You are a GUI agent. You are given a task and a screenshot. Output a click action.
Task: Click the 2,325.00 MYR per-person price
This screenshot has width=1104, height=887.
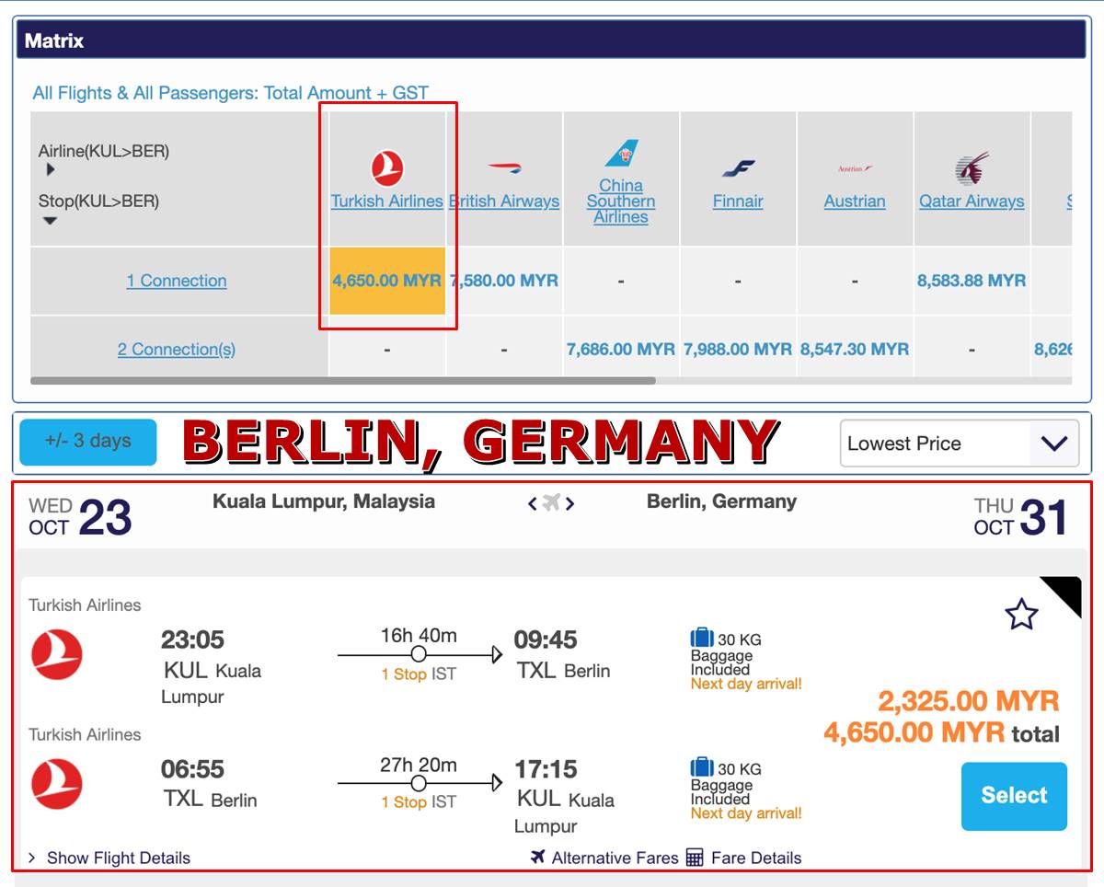969,701
